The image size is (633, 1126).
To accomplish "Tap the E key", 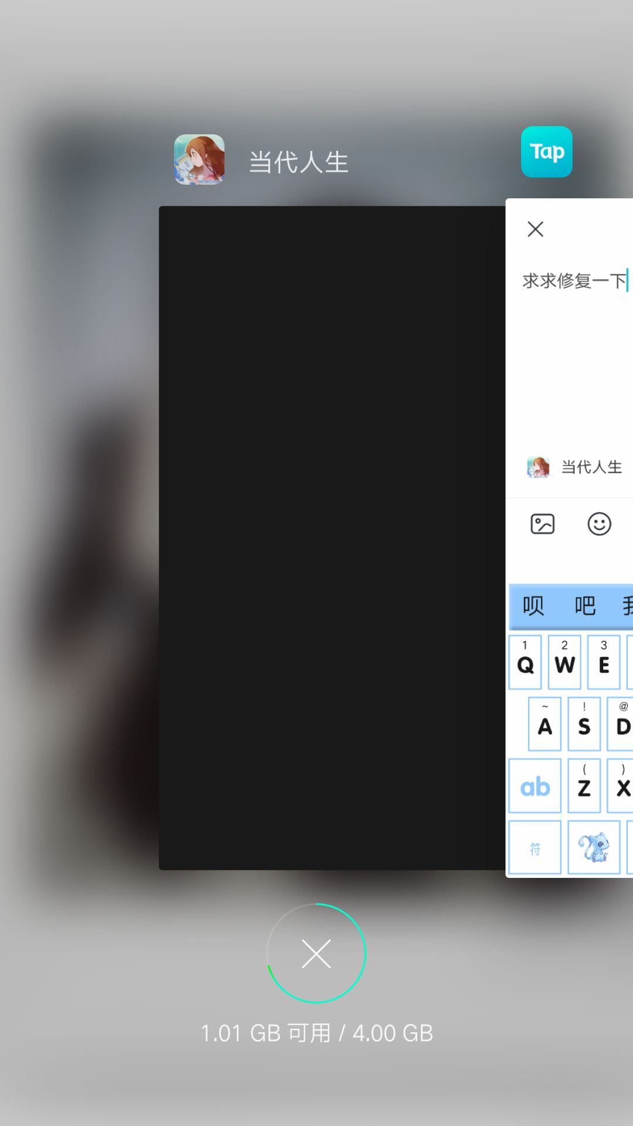I will [604, 662].
